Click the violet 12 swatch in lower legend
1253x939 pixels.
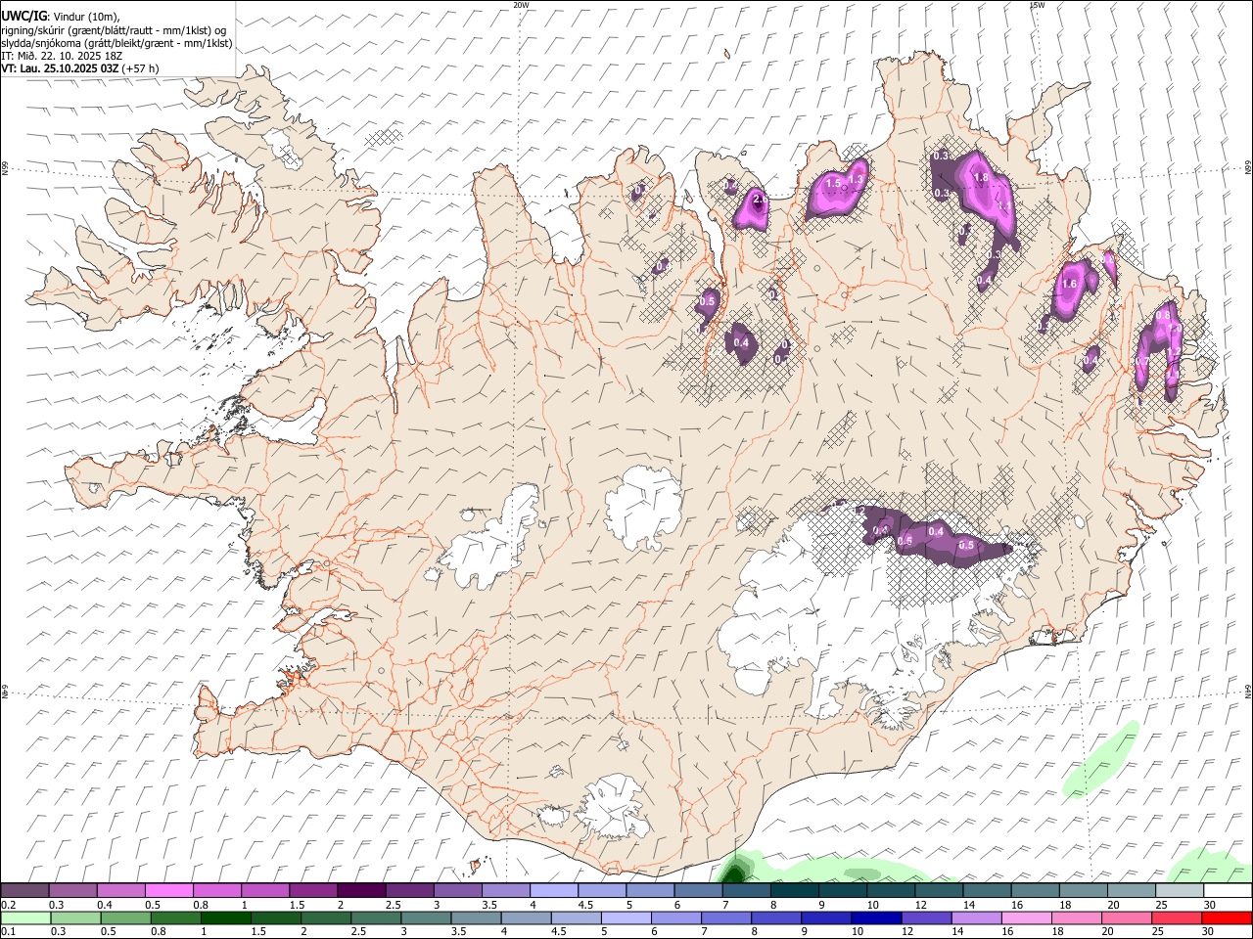coord(925,918)
